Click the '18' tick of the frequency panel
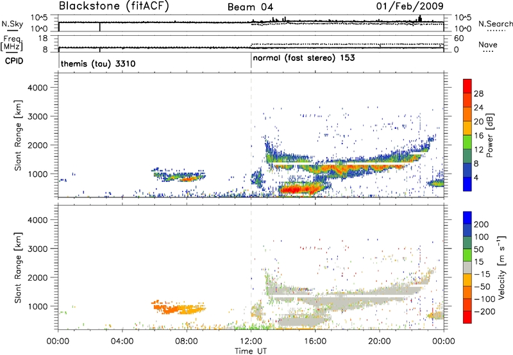Screen dimensions: 513x355 (x=43, y=38)
